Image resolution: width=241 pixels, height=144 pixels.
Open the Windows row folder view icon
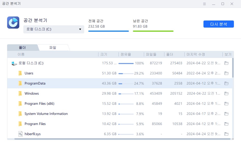coord(227,94)
